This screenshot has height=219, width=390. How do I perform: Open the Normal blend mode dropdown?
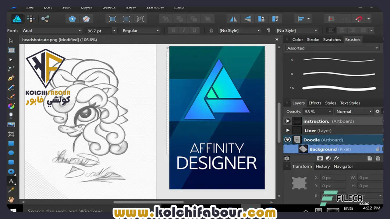tap(354, 112)
